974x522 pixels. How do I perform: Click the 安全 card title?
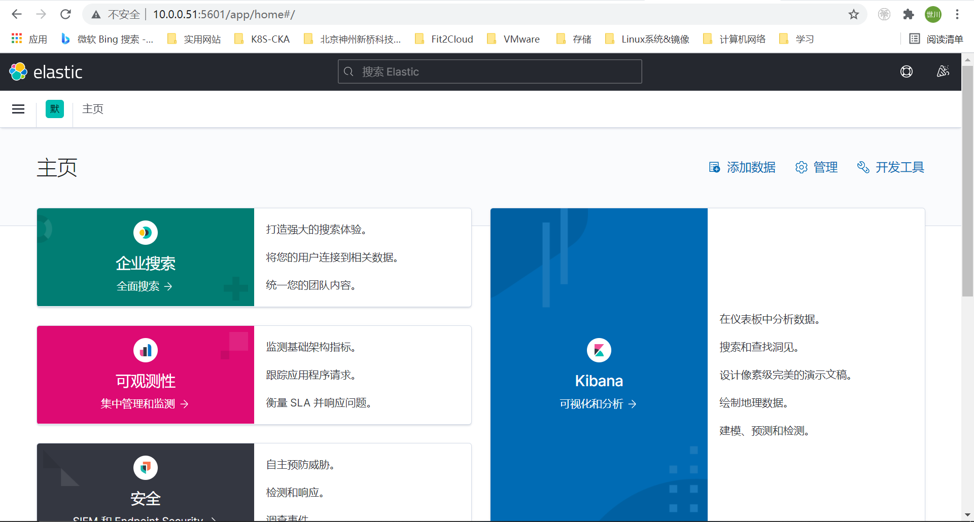coord(146,499)
